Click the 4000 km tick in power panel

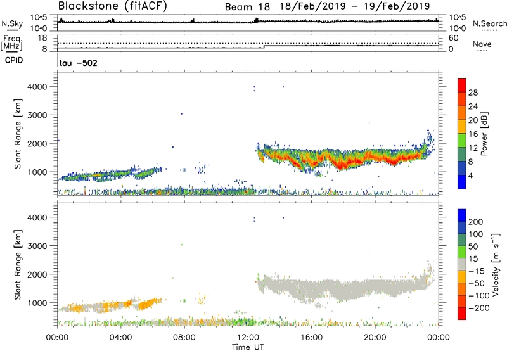37,87
